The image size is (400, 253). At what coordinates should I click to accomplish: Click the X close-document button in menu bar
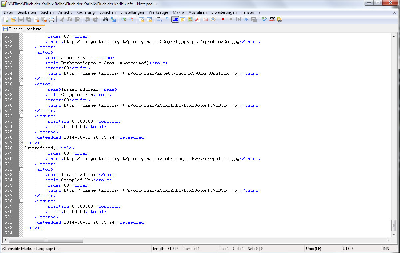(x=394, y=12)
